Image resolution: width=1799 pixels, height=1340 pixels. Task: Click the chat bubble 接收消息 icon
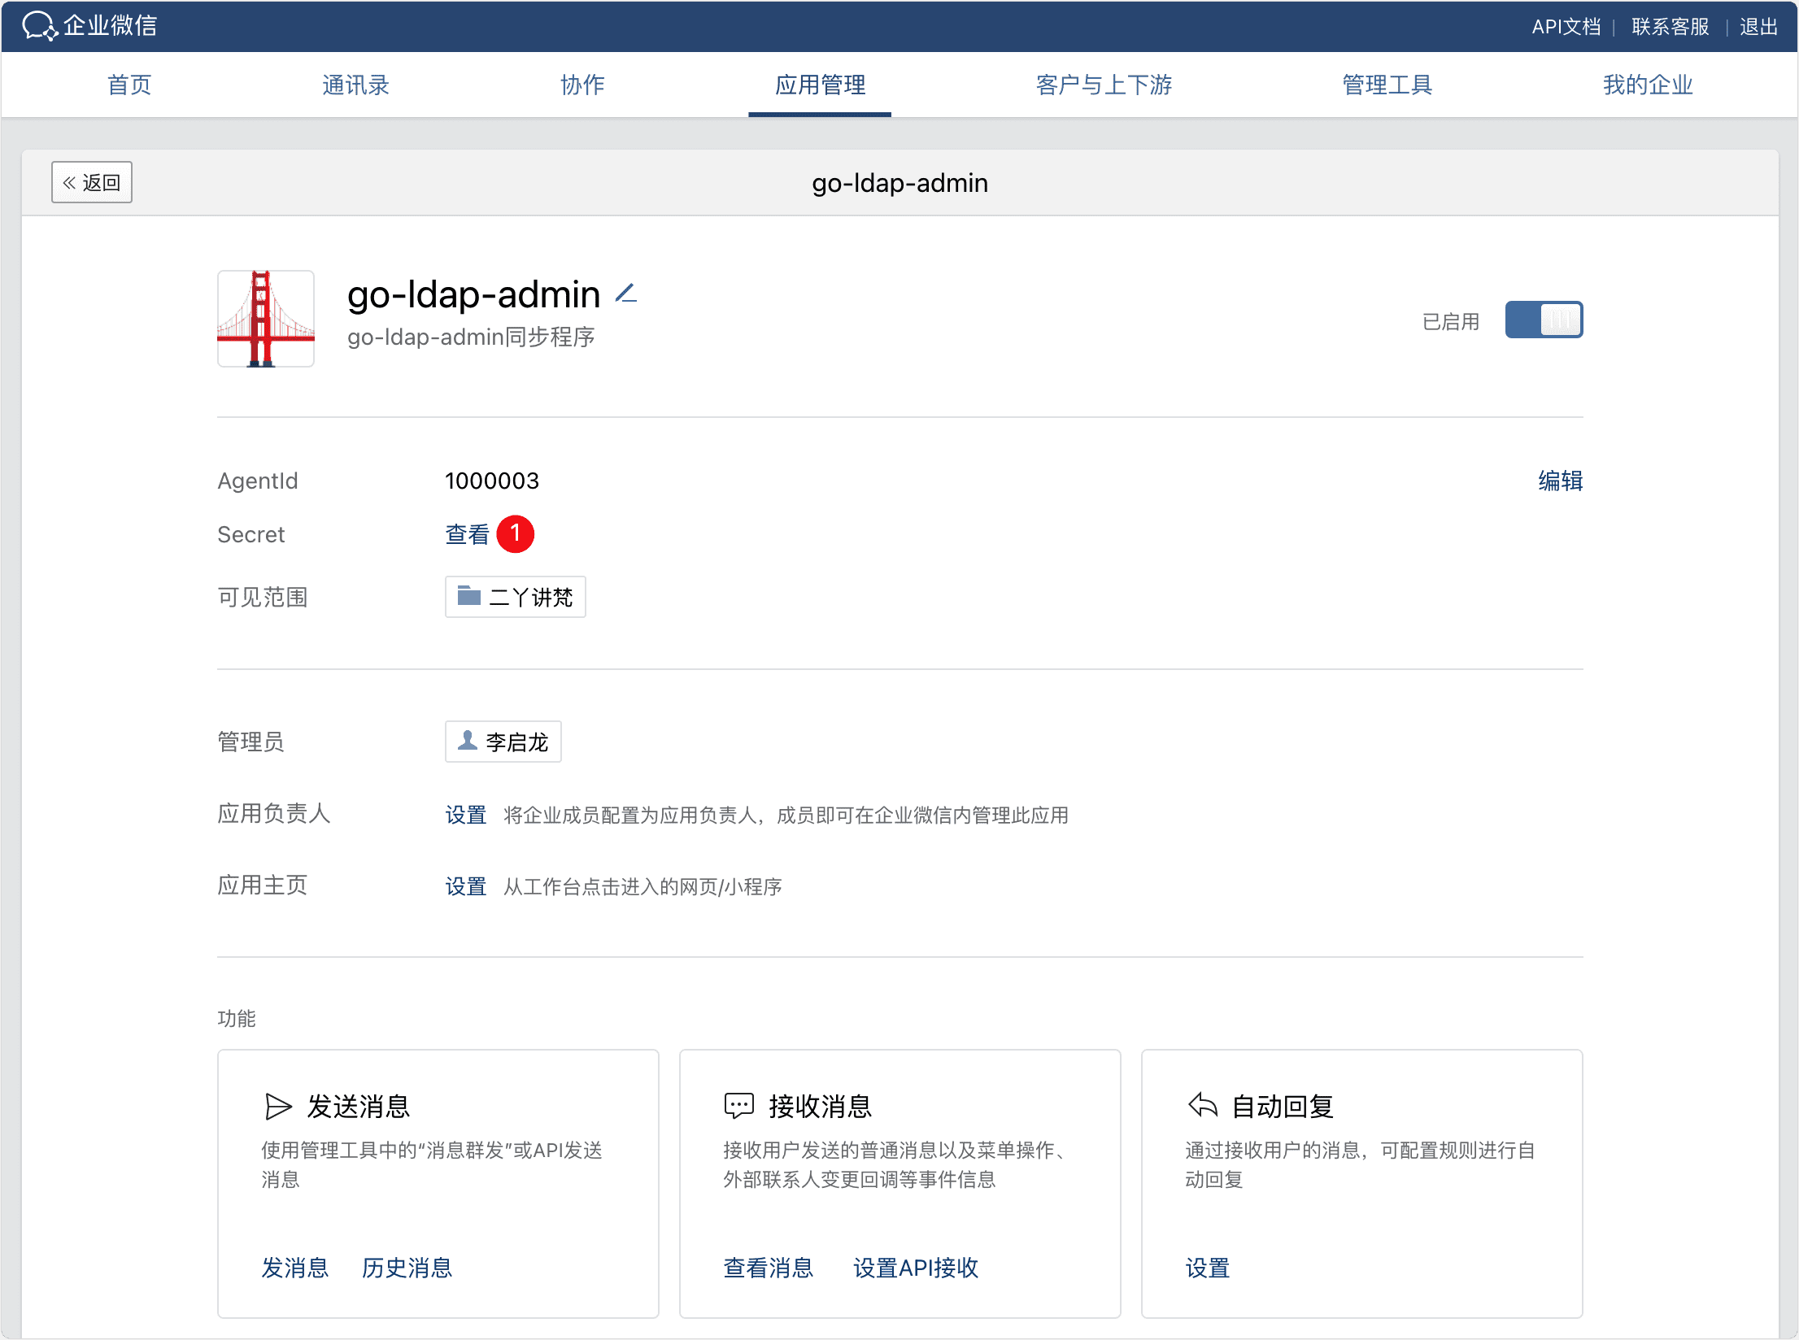click(739, 1106)
